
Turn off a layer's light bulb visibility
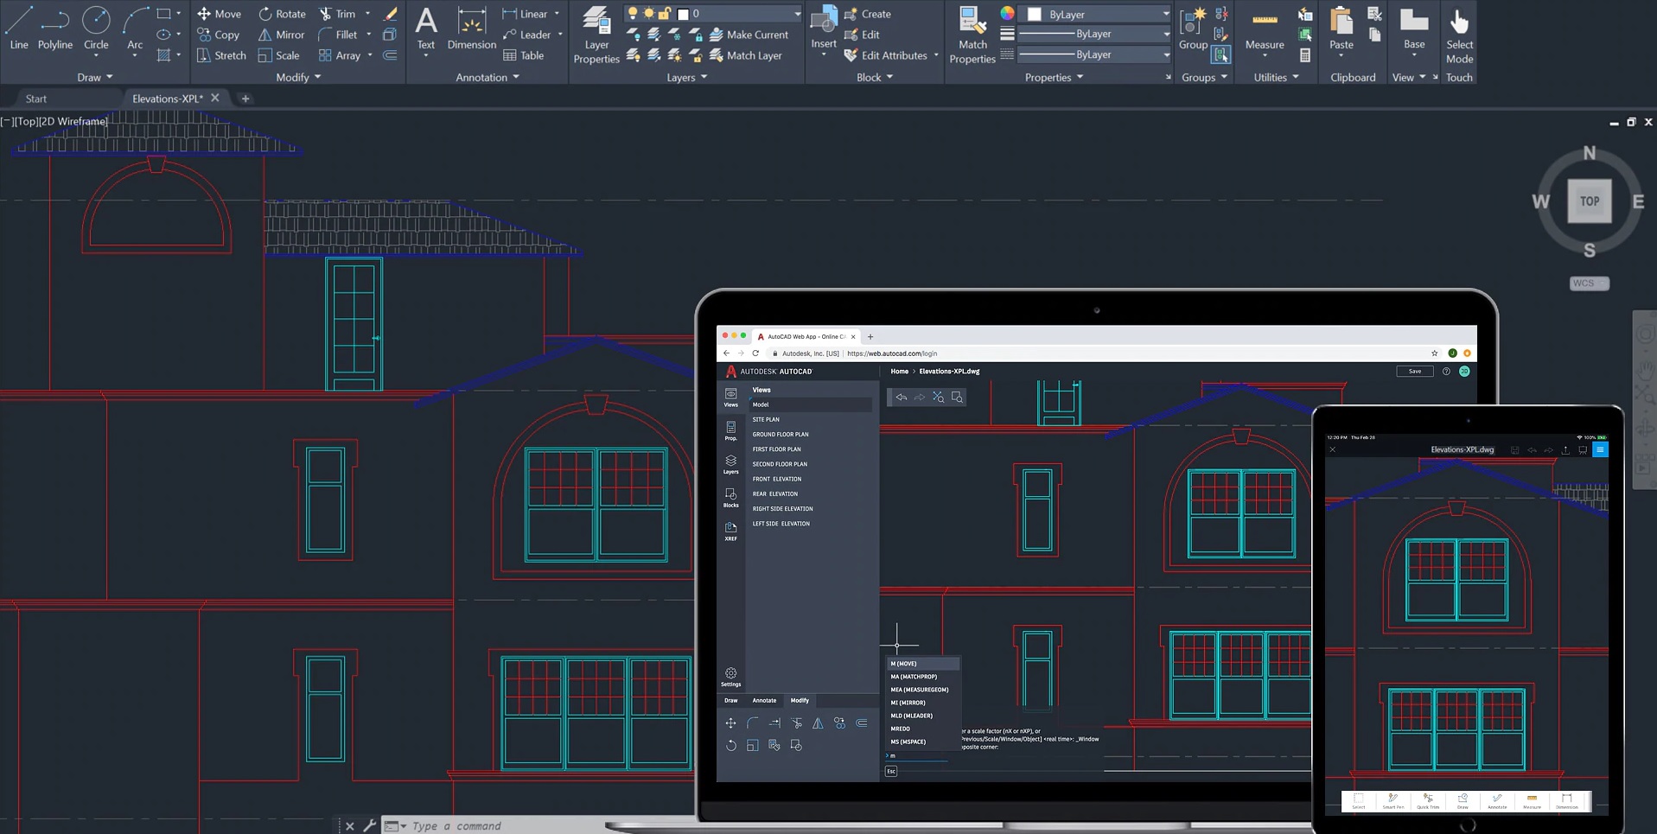pos(632,14)
